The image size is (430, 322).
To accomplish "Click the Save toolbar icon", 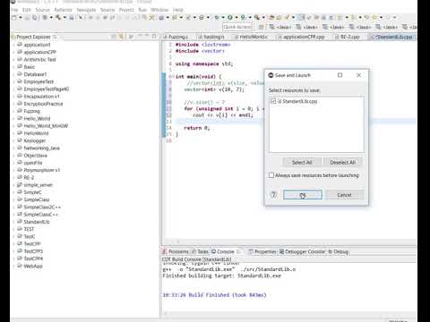I will click(28, 18).
